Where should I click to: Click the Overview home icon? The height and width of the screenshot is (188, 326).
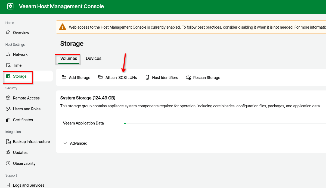point(8,32)
